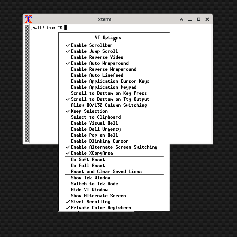237x237 pixels.
Task: Enable Select to Clipboard
Action: [114, 117]
